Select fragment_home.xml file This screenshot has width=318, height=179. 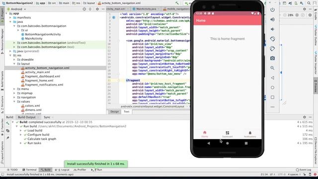coord(37,81)
